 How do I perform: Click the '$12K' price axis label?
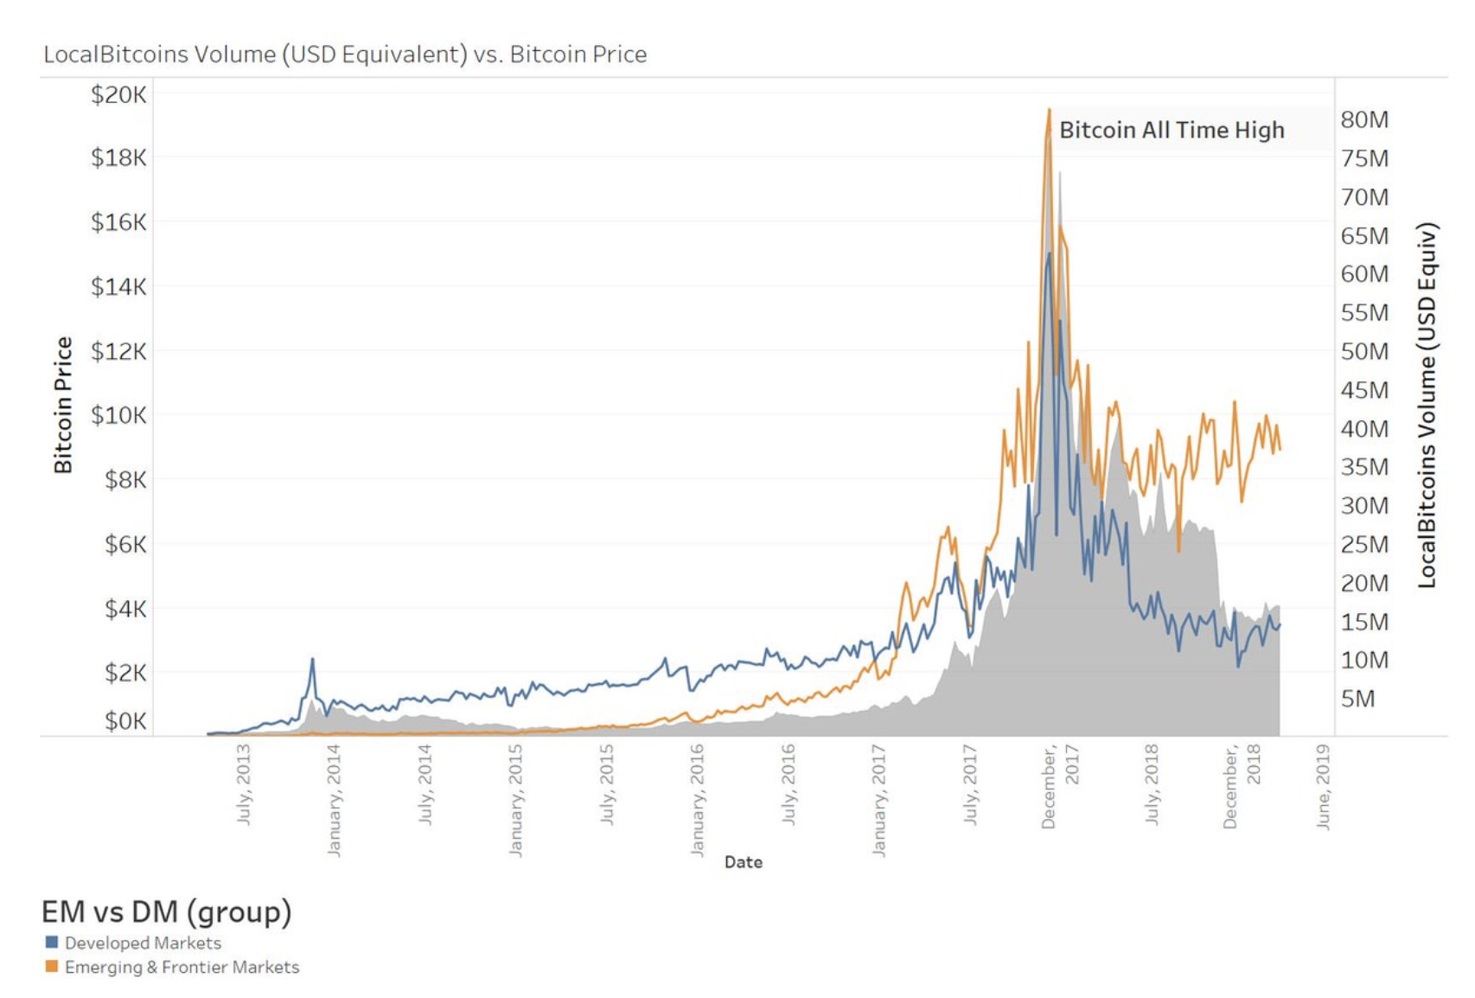pos(118,351)
